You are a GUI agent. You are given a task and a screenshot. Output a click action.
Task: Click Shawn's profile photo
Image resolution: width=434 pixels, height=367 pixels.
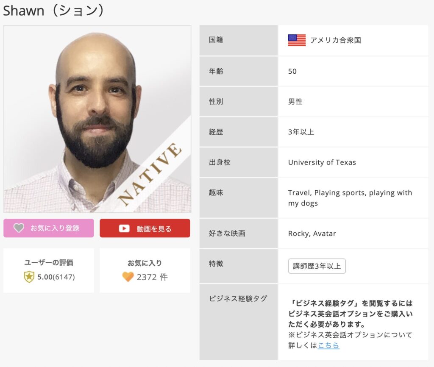pos(97,119)
